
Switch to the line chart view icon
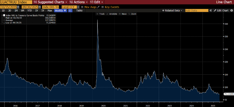(x=70, y=10)
